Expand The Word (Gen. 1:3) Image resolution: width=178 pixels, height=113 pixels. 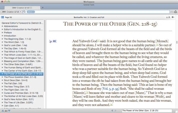point(2,42)
